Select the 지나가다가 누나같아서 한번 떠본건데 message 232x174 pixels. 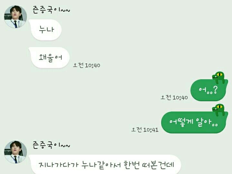105,164
